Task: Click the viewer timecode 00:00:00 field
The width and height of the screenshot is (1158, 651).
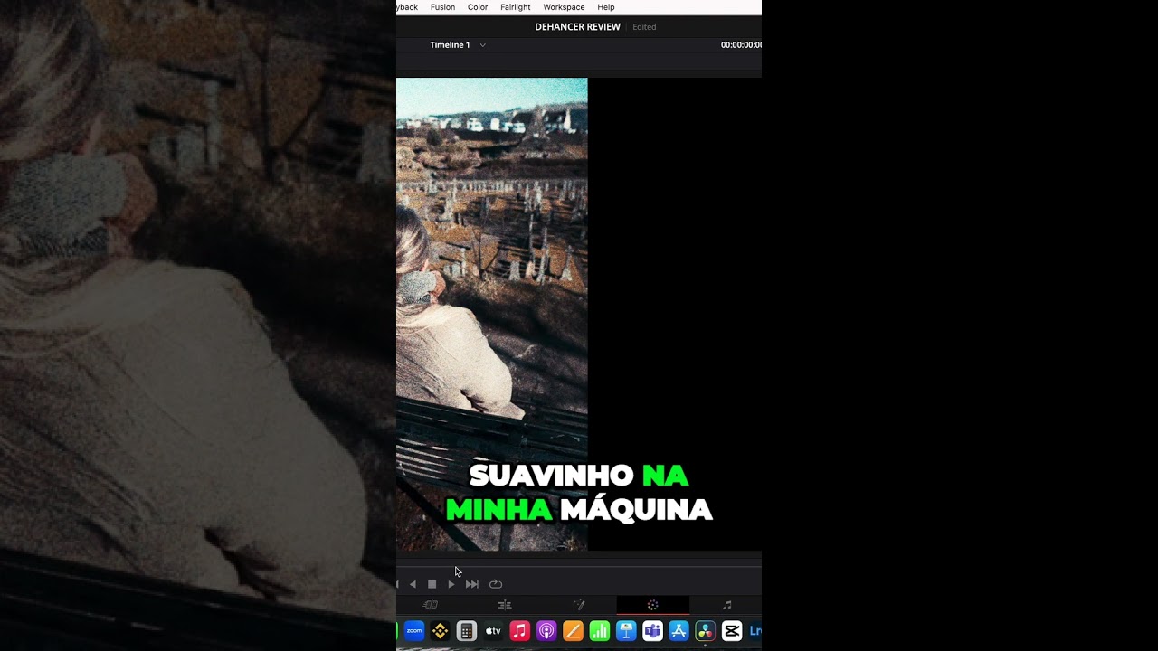Action: pyautogui.click(x=741, y=45)
